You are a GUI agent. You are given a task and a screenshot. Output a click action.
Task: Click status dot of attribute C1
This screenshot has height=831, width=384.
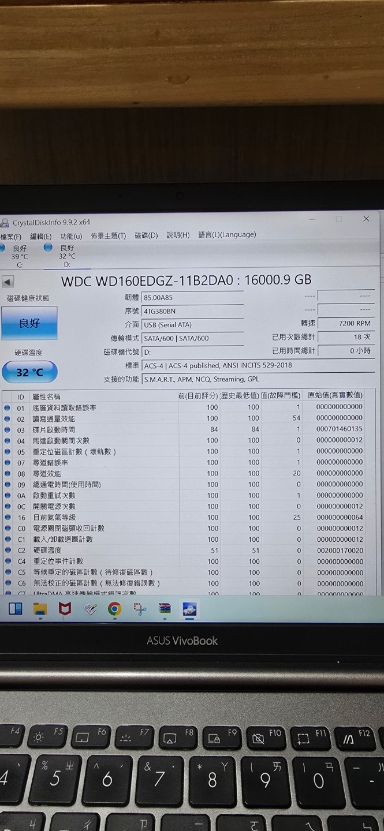(x=8, y=539)
